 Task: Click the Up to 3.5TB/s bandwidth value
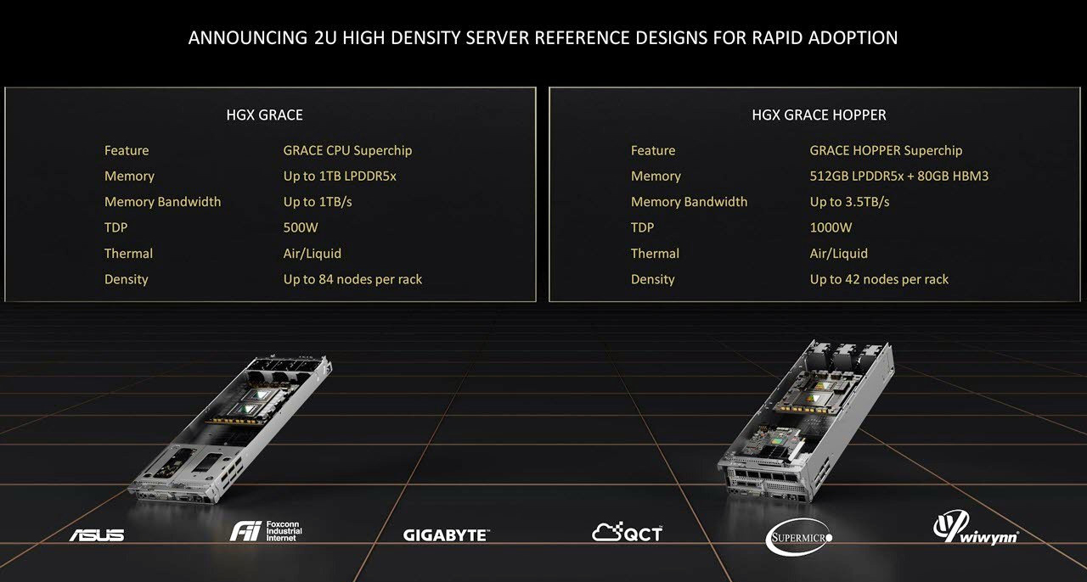click(x=849, y=202)
